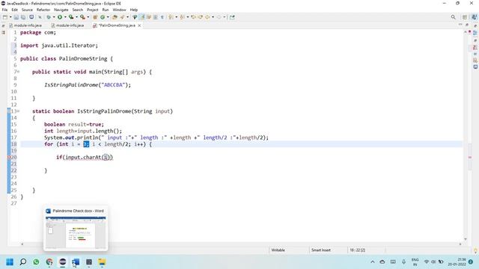Click the green Run button
479x269 pixels.
pyautogui.click(x=60, y=17)
